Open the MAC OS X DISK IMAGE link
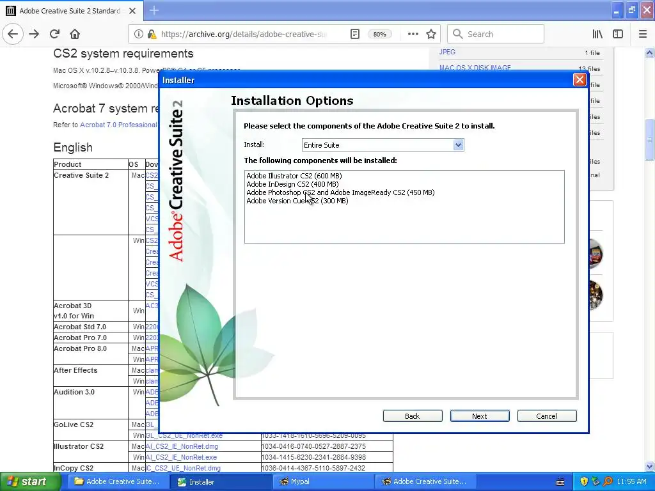This screenshot has height=491, width=655. point(475,68)
